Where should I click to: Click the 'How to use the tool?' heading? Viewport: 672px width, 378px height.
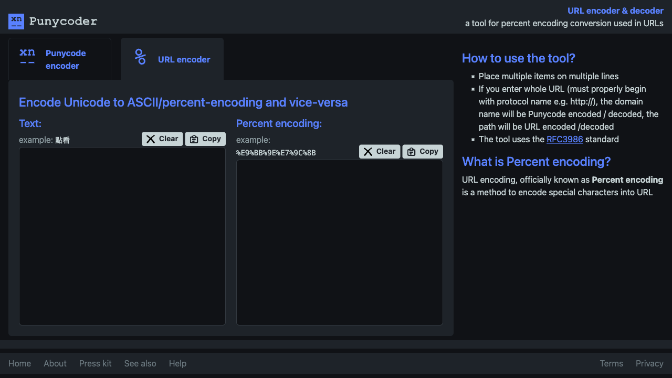pyautogui.click(x=519, y=58)
